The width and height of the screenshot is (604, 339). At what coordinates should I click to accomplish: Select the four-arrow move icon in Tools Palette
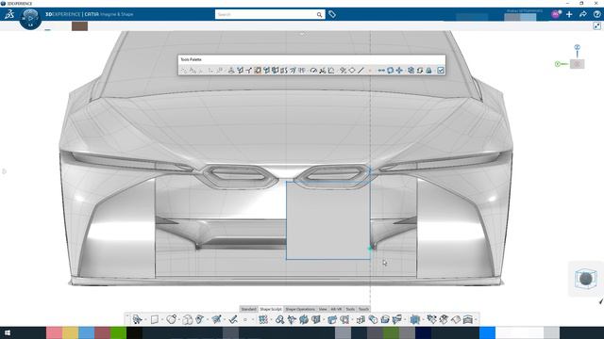pos(399,71)
